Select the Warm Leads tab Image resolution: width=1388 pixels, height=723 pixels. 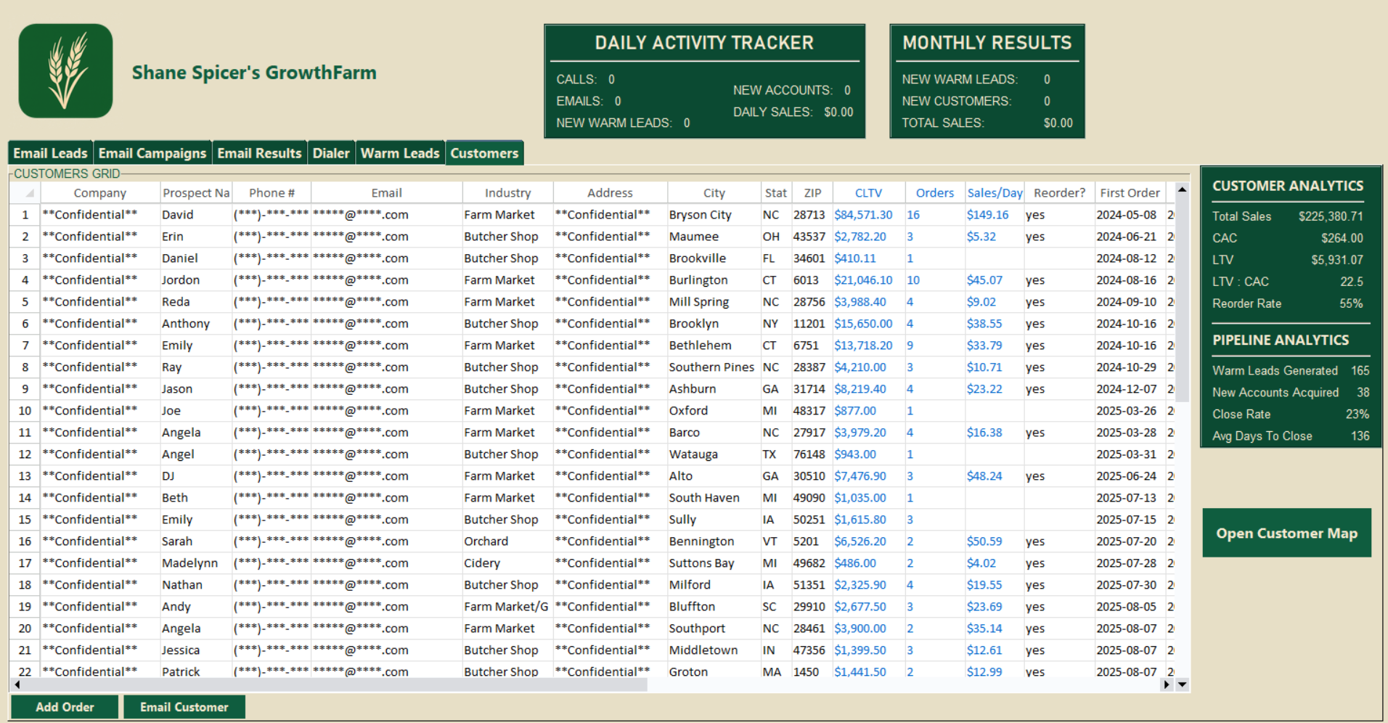400,152
